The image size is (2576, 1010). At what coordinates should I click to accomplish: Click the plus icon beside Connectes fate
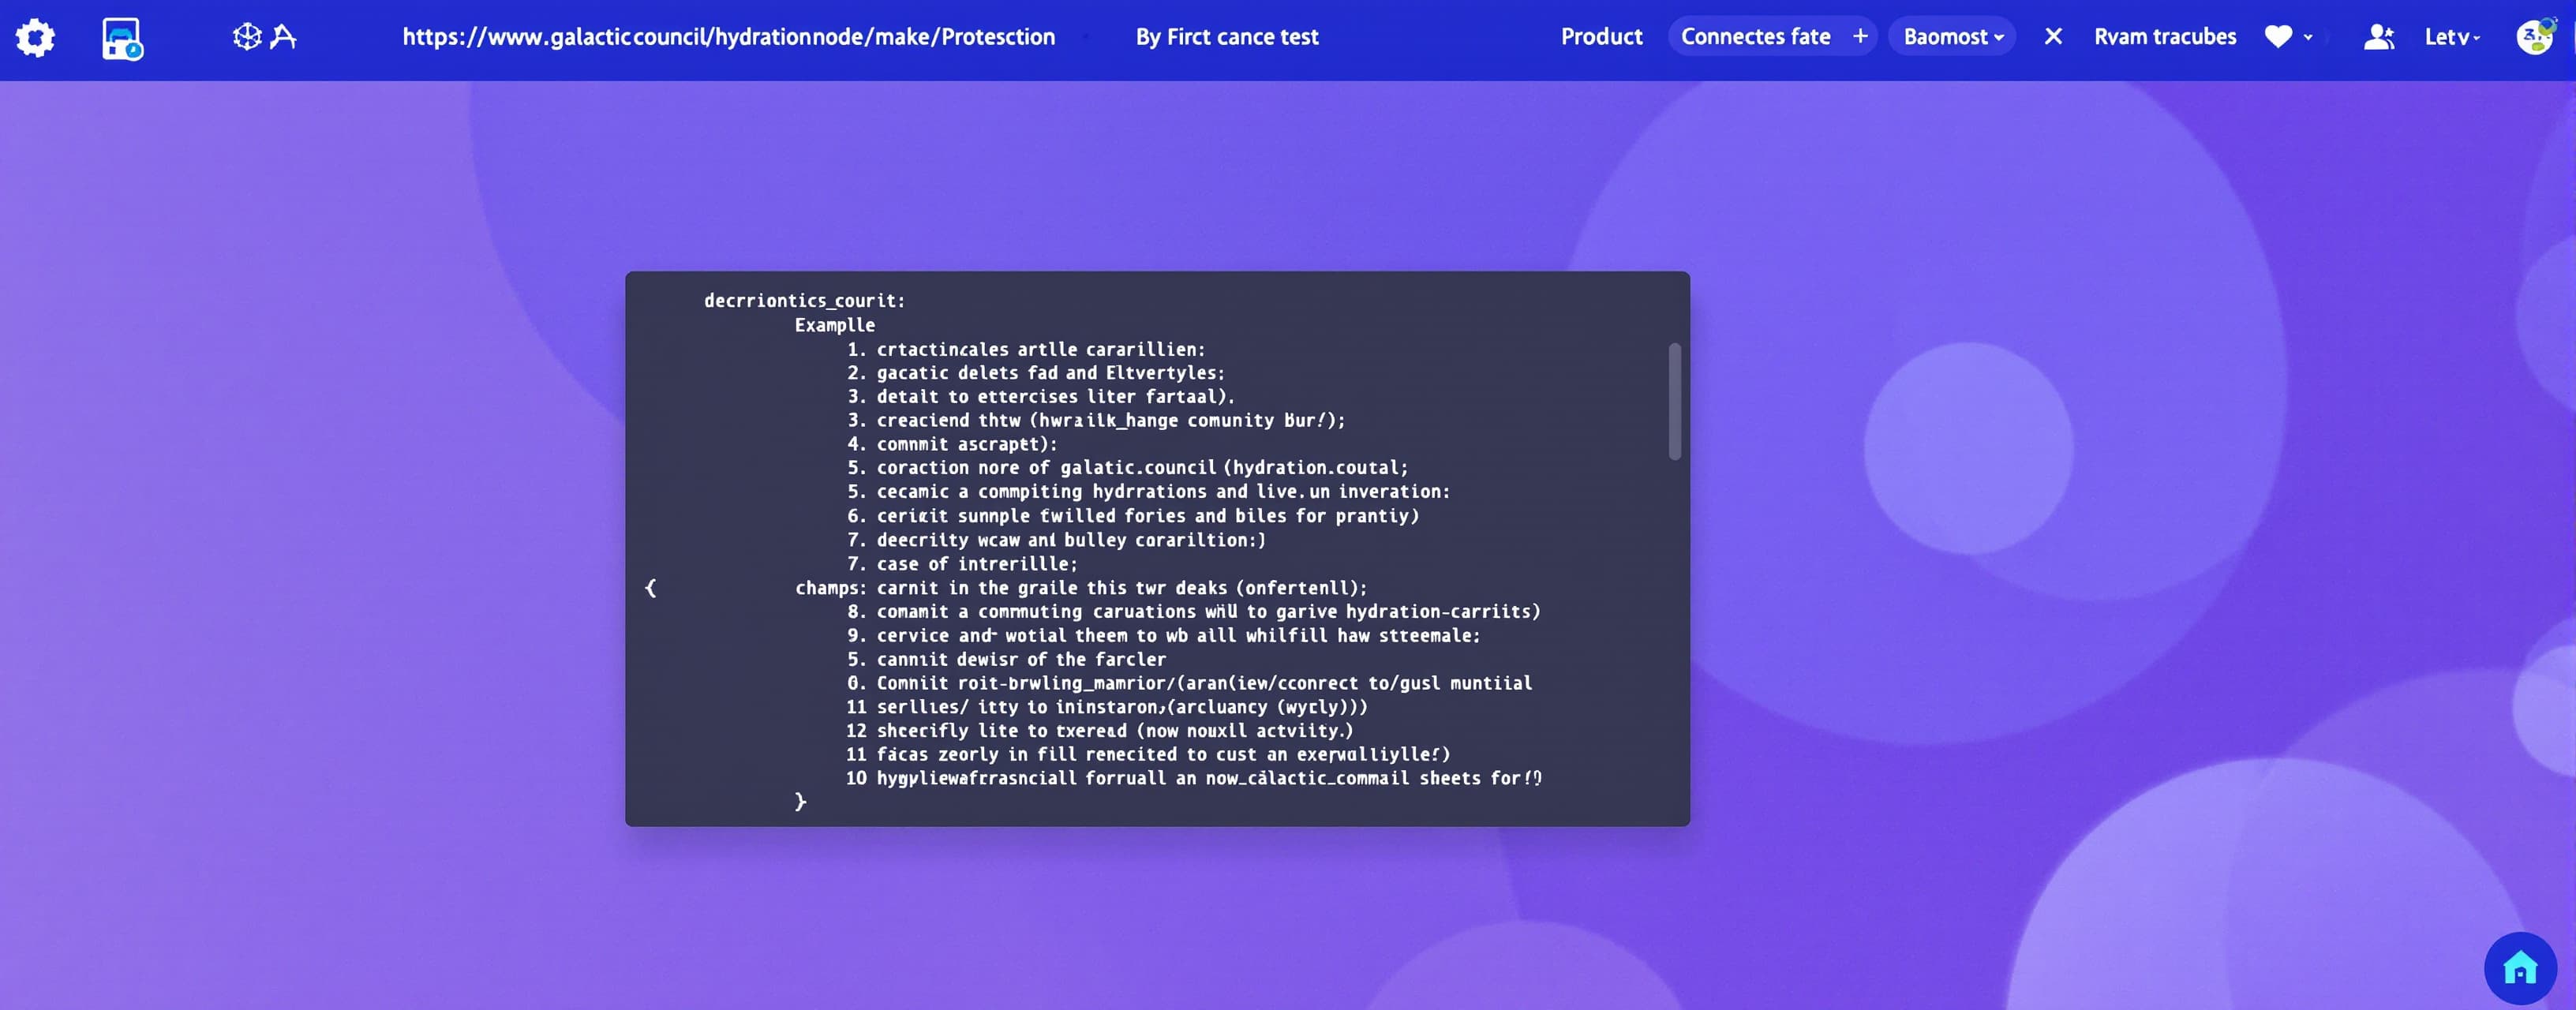(x=1860, y=37)
